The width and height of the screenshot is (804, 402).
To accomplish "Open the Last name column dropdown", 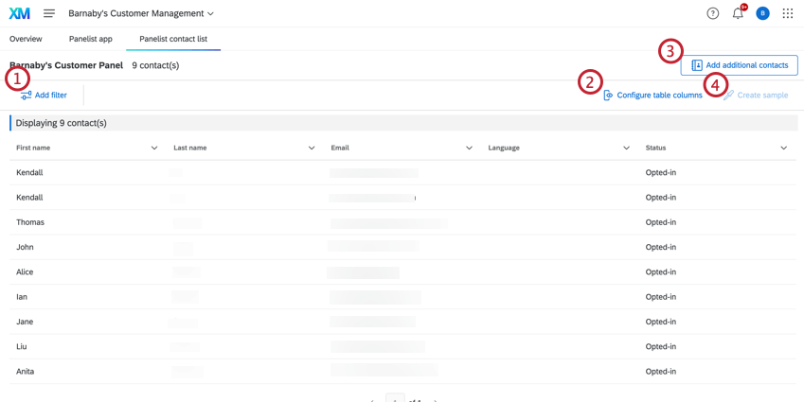I will [312, 148].
